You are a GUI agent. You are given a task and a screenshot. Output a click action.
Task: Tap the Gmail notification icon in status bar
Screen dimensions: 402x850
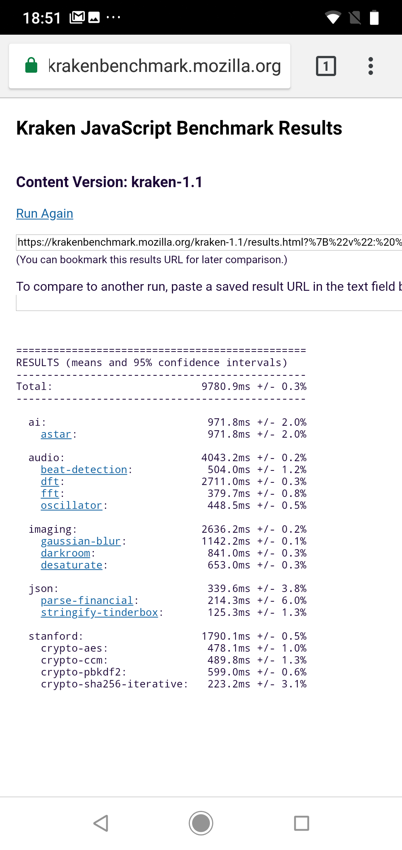77,17
